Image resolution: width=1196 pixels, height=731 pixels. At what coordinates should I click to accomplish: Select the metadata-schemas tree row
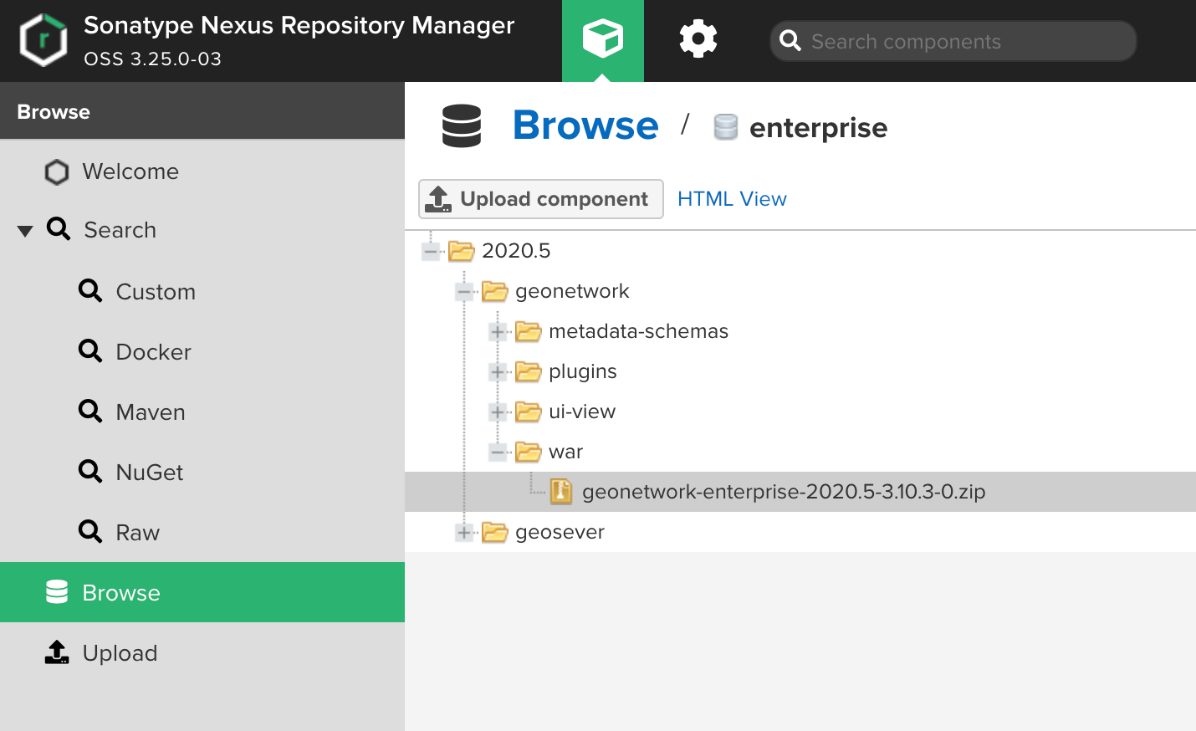coord(800,331)
